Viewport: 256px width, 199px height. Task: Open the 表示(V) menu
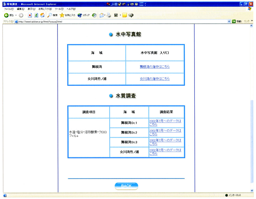pos(31,9)
